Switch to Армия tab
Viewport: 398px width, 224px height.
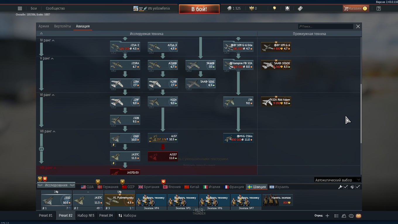coord(44,26)
